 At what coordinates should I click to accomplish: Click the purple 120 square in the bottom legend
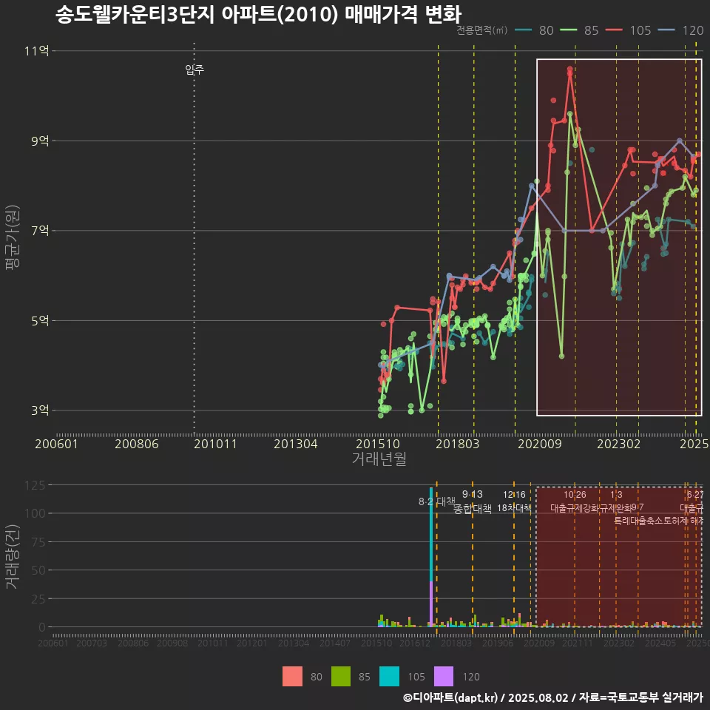point(444,677)
